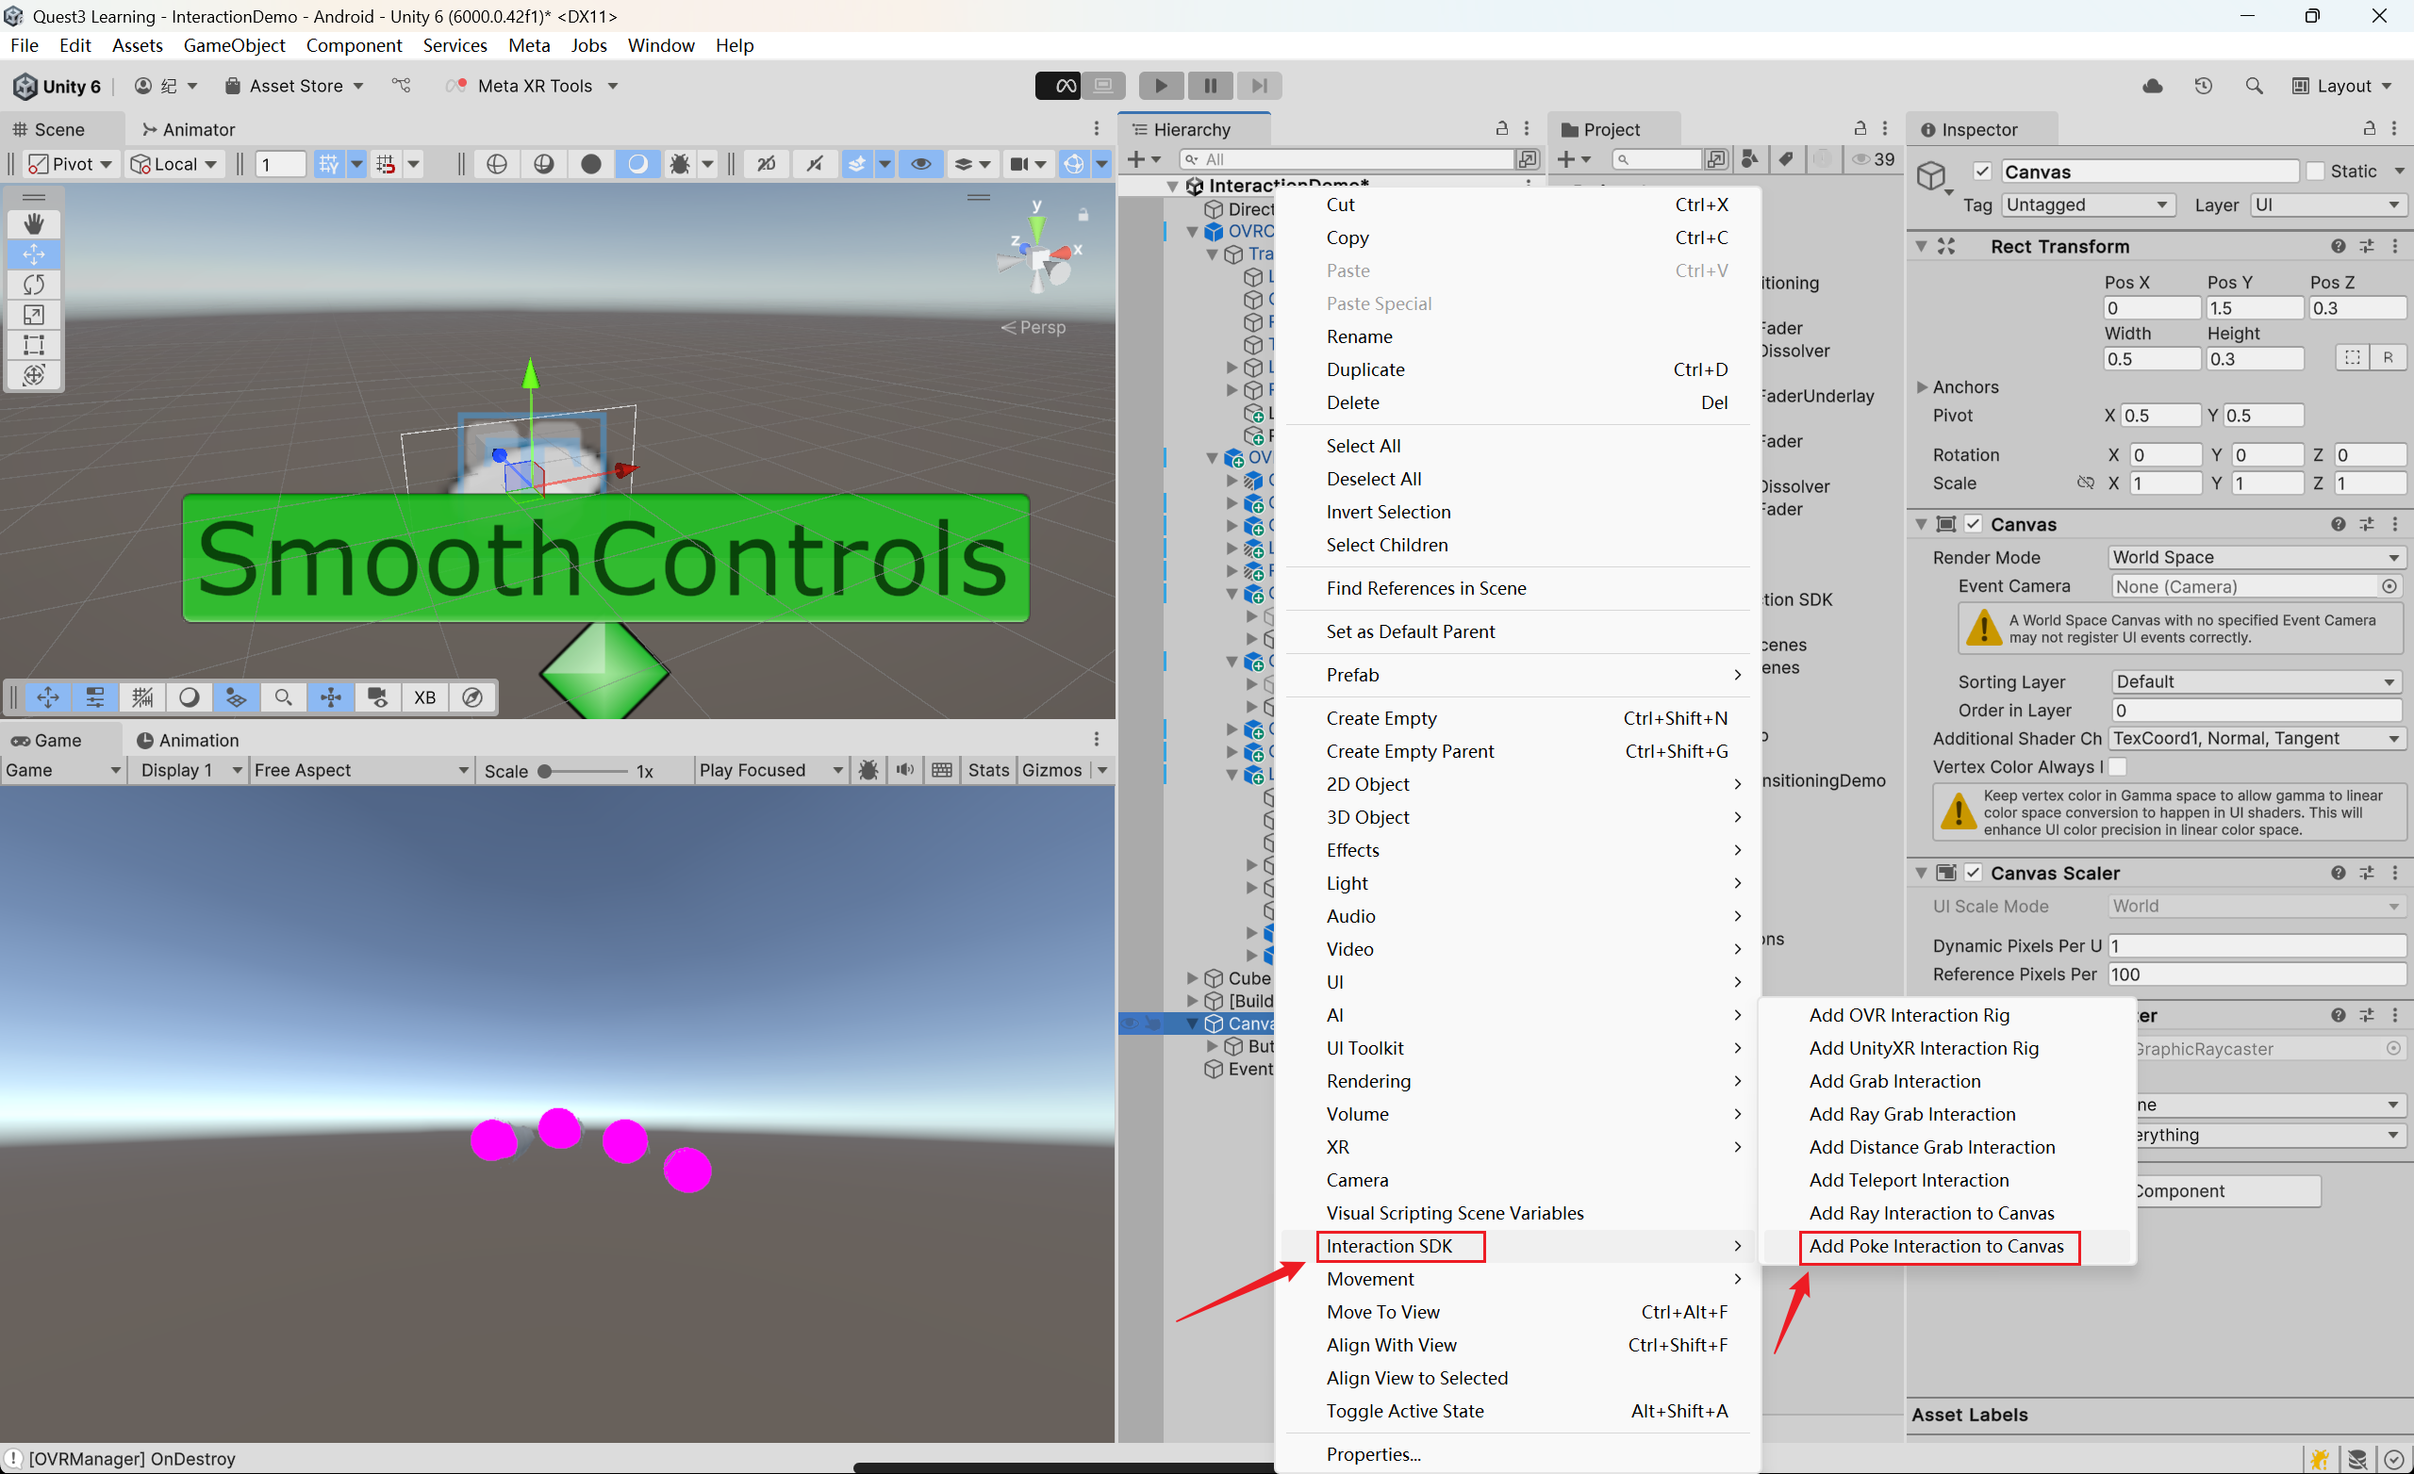Open the Pivot mode dropdown
The height and width of the screenshot is (1474, 2414).
[70, 164]
